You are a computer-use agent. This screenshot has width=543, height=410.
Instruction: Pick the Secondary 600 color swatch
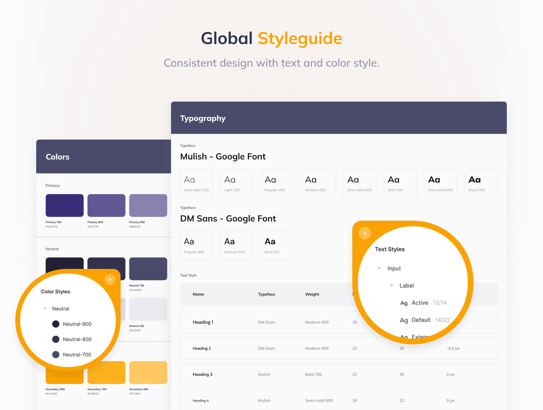[148, 373]
